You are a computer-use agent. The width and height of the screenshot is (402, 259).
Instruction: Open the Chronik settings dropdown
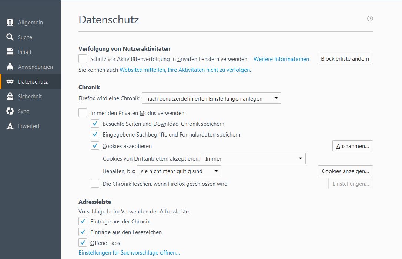pos(211,98)
